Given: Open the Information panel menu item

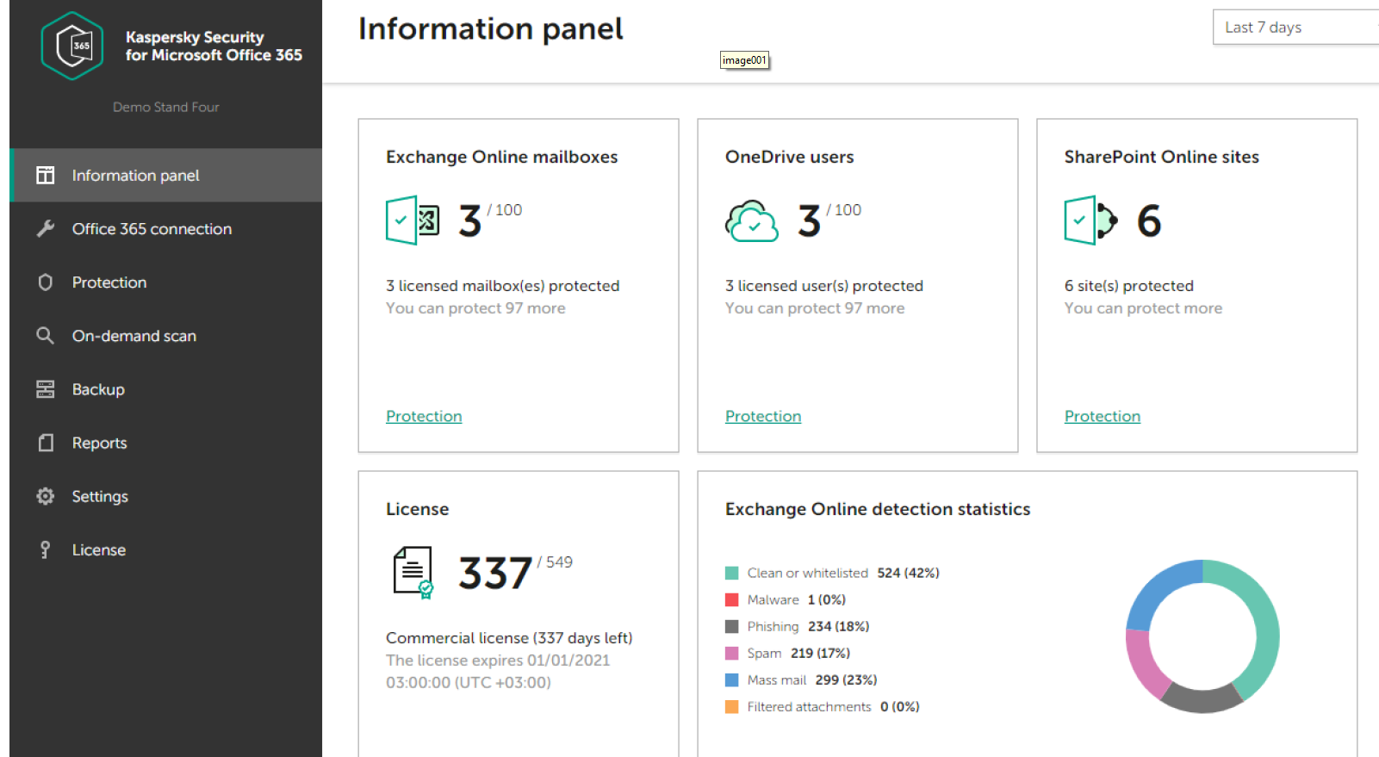Looking at the screenshot, I should 166,176.
